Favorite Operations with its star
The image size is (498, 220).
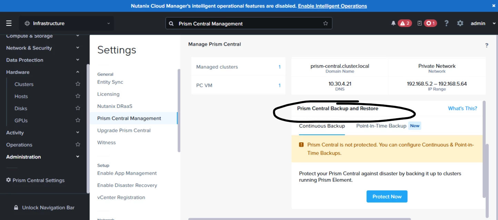[x=78, y=145]
